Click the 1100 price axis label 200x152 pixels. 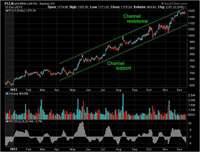tap(191, 23)
